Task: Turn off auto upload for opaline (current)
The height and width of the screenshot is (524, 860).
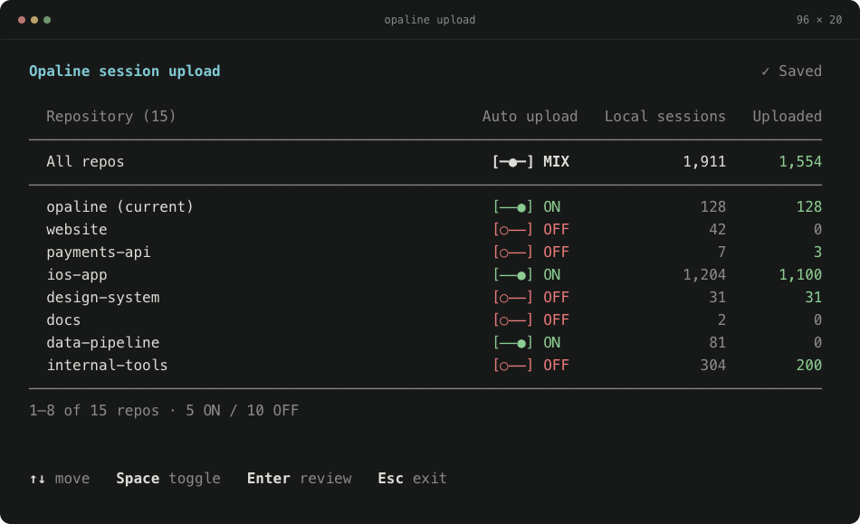Action: click(512, 206)
